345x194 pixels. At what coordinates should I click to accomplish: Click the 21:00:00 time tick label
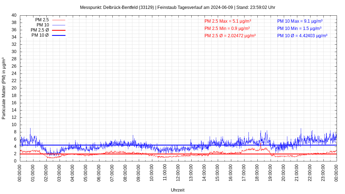tap(297, 172)
